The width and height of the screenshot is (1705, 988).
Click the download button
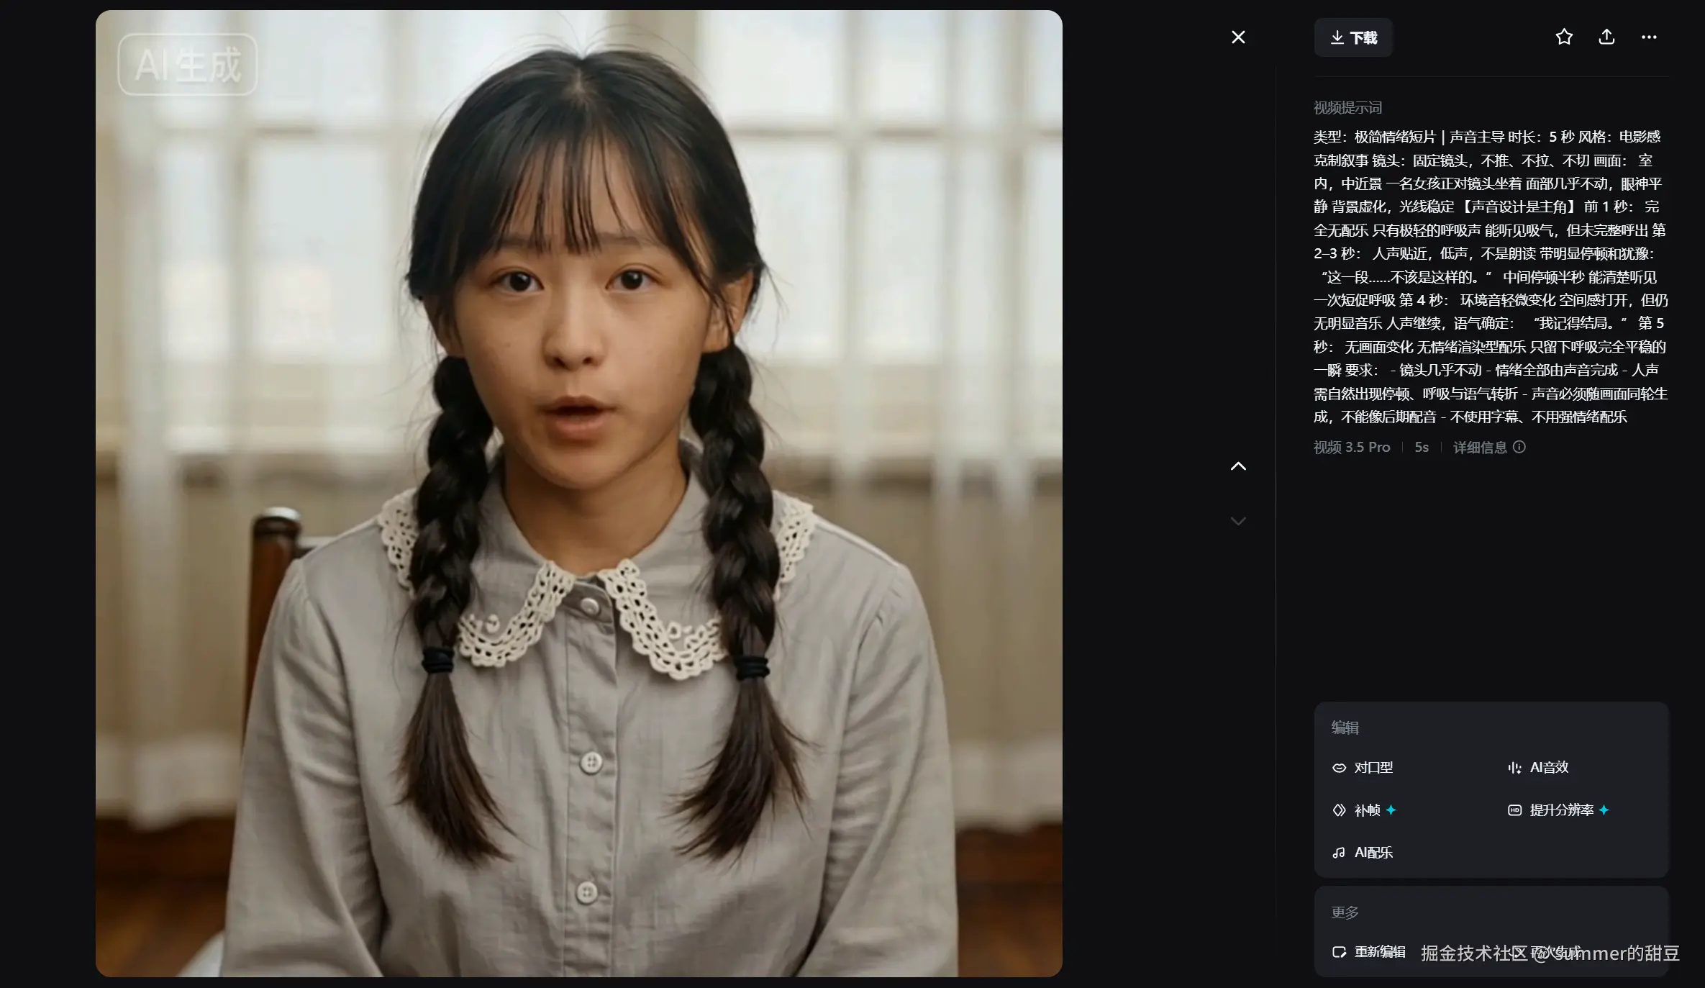pos(1353,37)
